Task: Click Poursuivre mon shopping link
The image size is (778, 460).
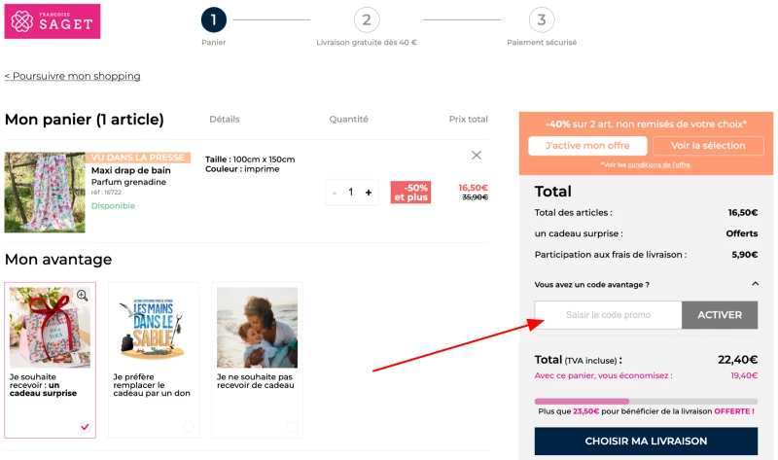Action: tap(72, 76)
